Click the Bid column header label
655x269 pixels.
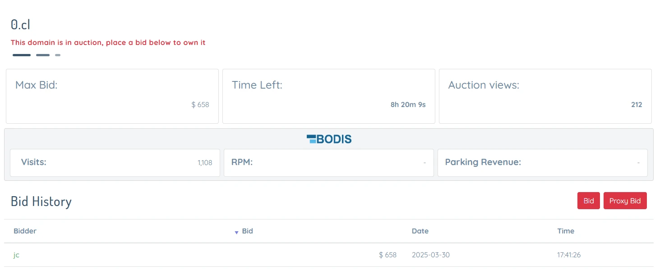[x=247, y=231]
